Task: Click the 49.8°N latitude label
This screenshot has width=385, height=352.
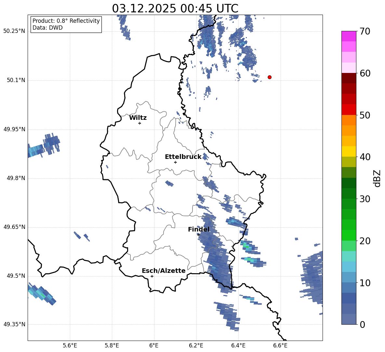Action: click(x=16, y=178)
